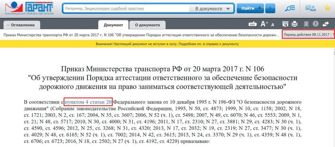Click the bookmark icon in toolbar
Image resolution: width=335 pixels, height=147 pixels.
pyautogui.click(x=306, y=24)
